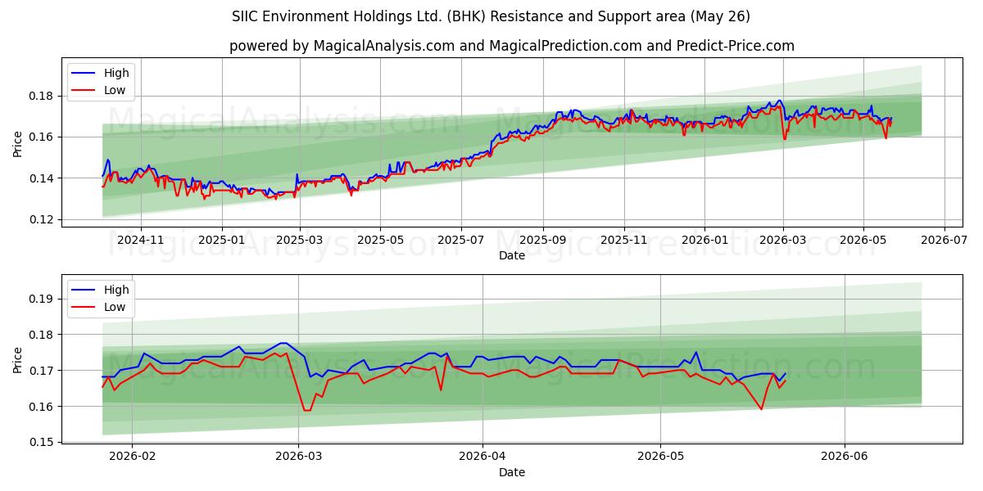Click the 2025-11 tick label on top chart
Viewport: 983px width, 491px height.
(x=624, y=240)
